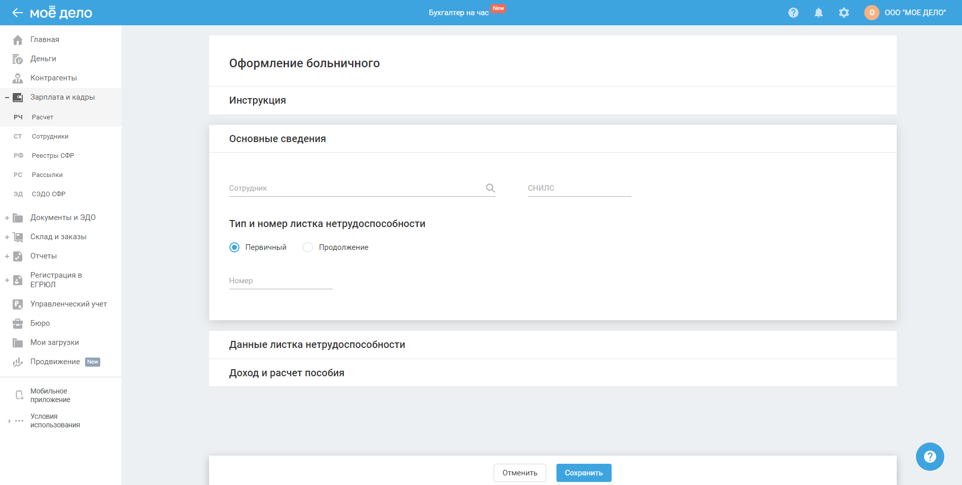Screen dimensions: 962x485
Task: Open Контрагенты in sidebar
Action: [54, 78]
